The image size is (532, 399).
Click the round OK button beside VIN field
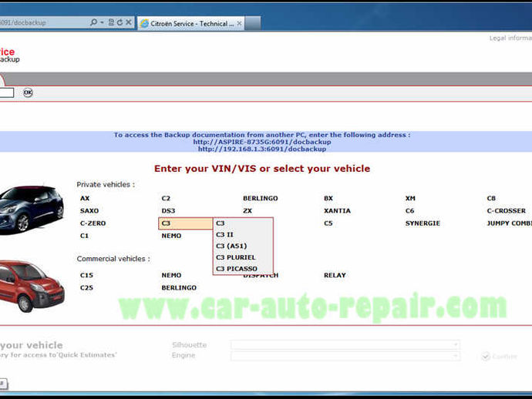[28, 92]
